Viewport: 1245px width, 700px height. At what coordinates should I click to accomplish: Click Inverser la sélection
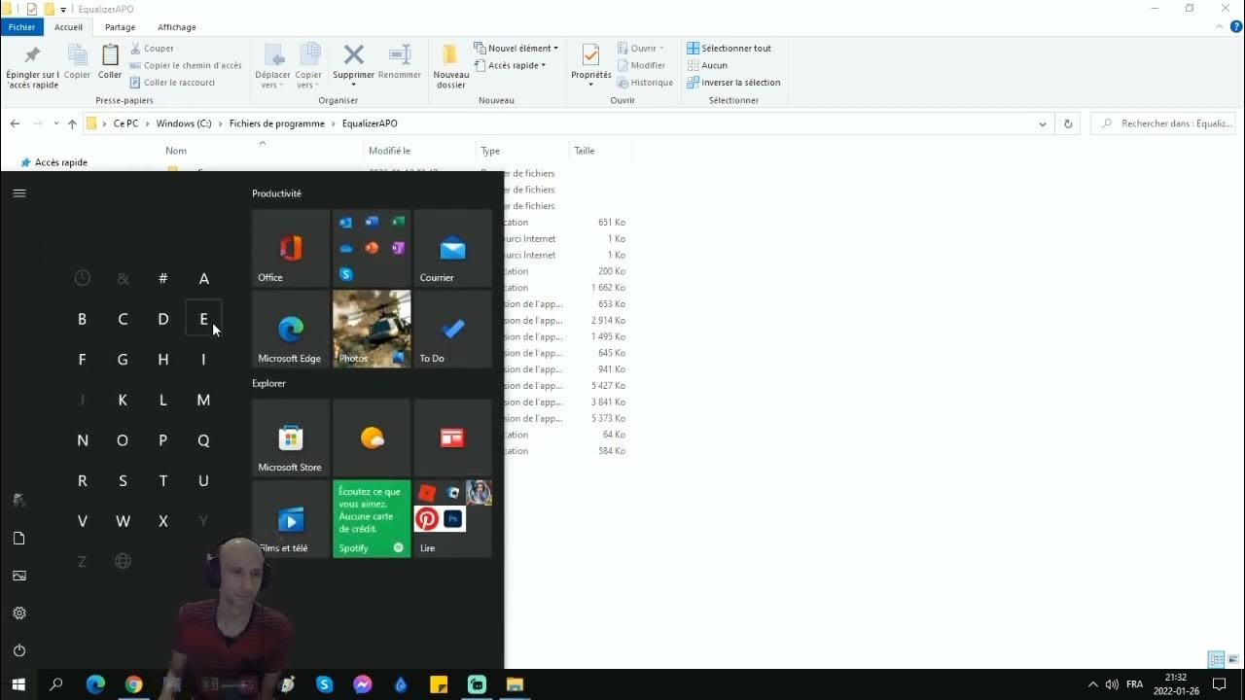(733, 83)
